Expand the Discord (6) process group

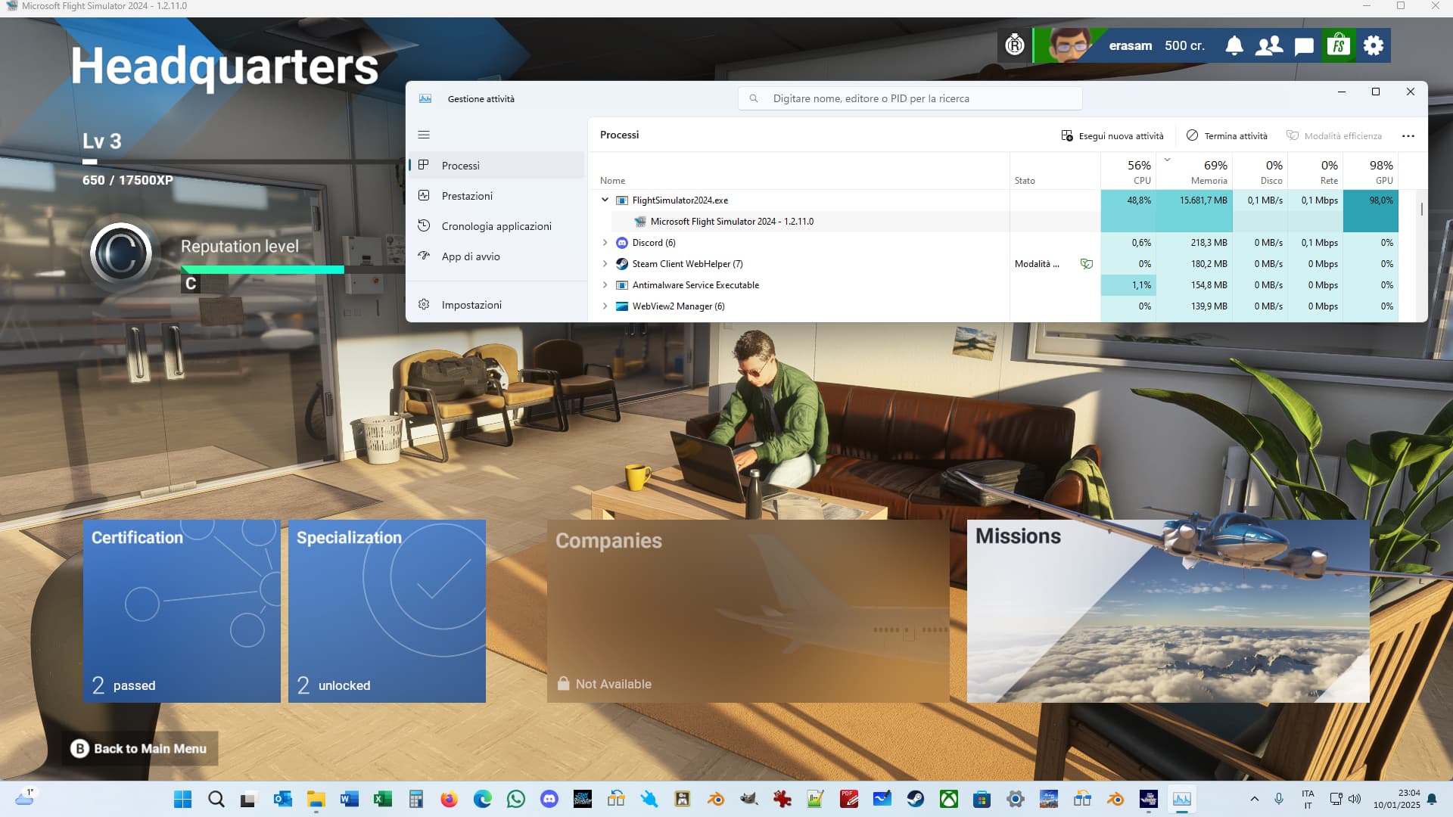pyautogui.click(x=605, y=243)
